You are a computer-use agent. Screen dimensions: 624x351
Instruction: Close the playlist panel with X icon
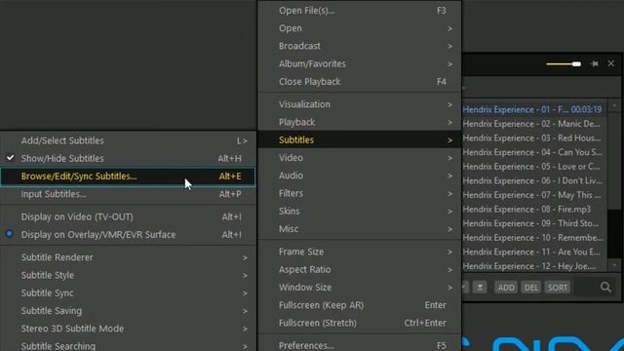(611, 63)
